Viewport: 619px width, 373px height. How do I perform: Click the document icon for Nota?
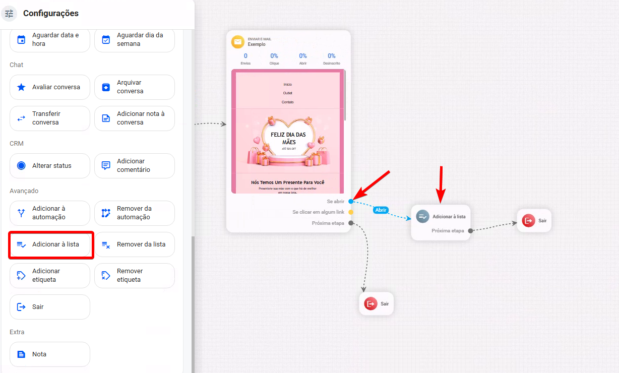[x=21, y=354]
